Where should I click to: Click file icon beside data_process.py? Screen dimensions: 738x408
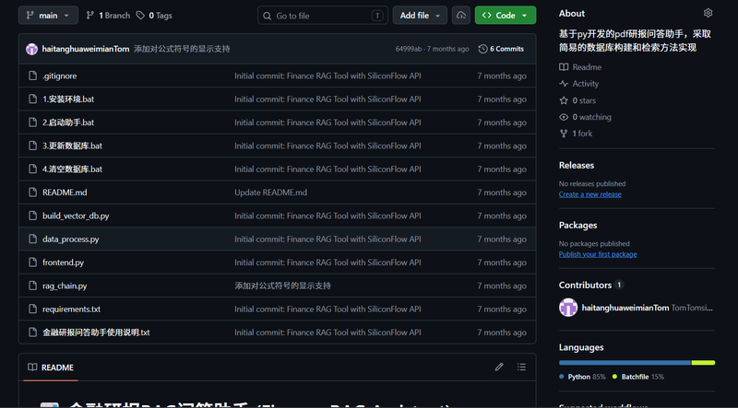pyautogui.click(x=32, y=239)
